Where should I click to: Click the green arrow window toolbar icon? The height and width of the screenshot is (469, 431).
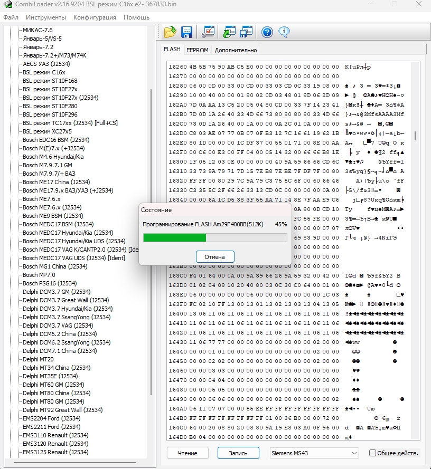(229, 32)
